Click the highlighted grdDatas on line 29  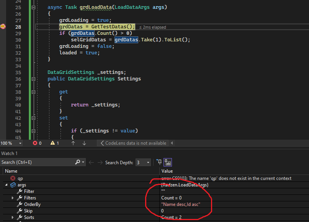83,33
